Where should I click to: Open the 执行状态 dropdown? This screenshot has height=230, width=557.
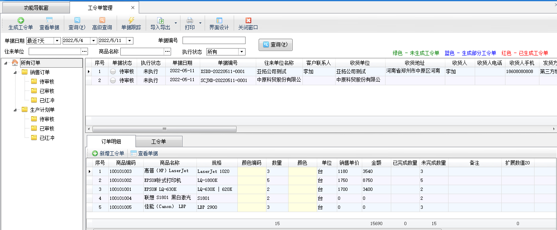(241, 52)
